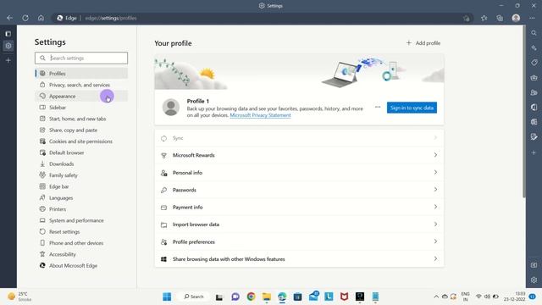Viewport: 542px width, 305px height.
Task: Click the Search settings field
Action: point(81,58)
